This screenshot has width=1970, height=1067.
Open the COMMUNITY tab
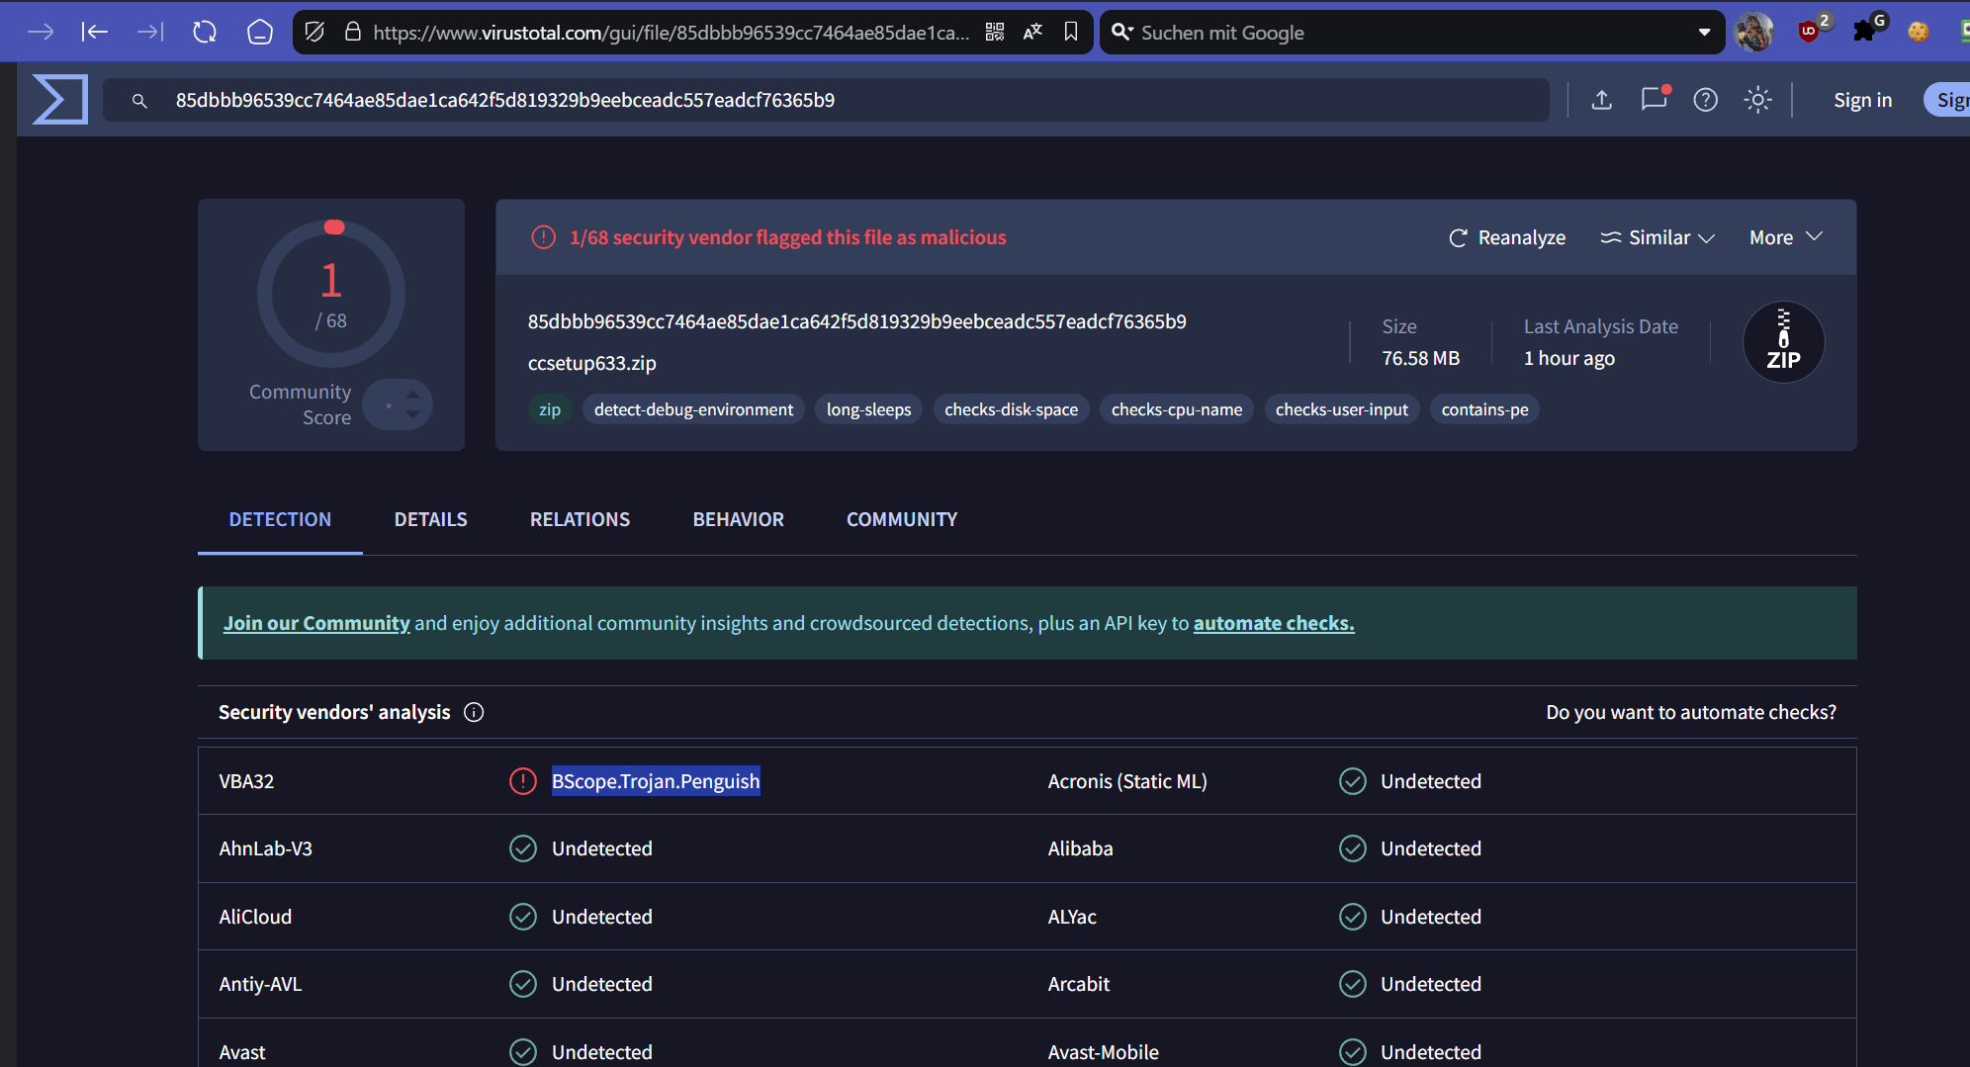902,519
